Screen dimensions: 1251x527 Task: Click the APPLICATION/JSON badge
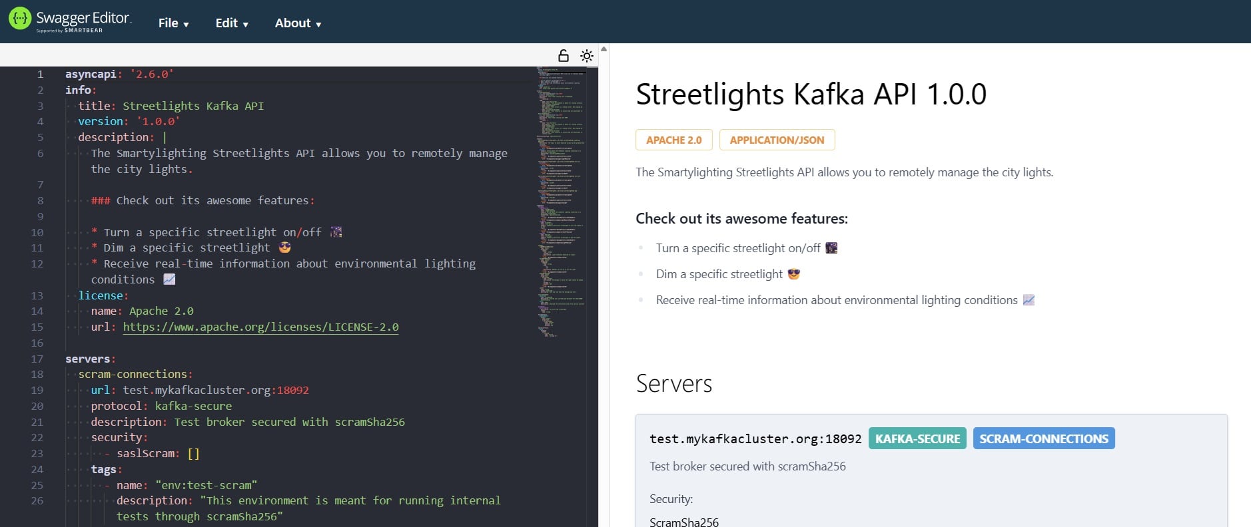tap(777, 140)
